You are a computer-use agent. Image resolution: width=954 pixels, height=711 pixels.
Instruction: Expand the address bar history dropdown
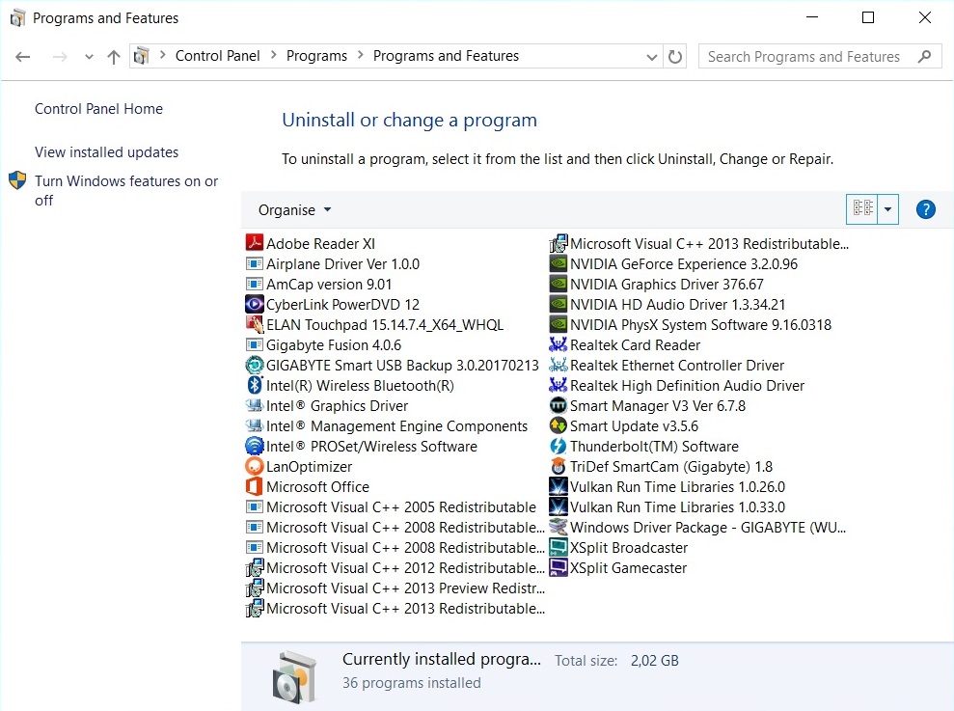point(653,57)
